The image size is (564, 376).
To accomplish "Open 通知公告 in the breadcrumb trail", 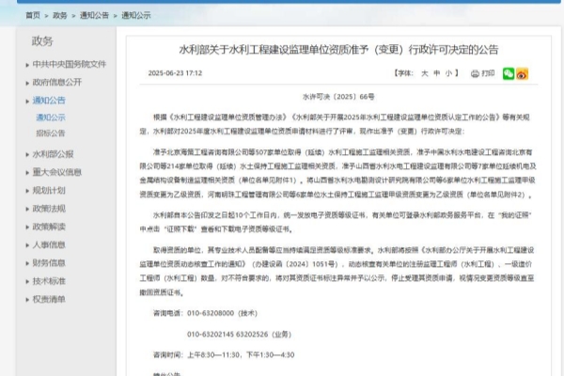I will (93, 16).
